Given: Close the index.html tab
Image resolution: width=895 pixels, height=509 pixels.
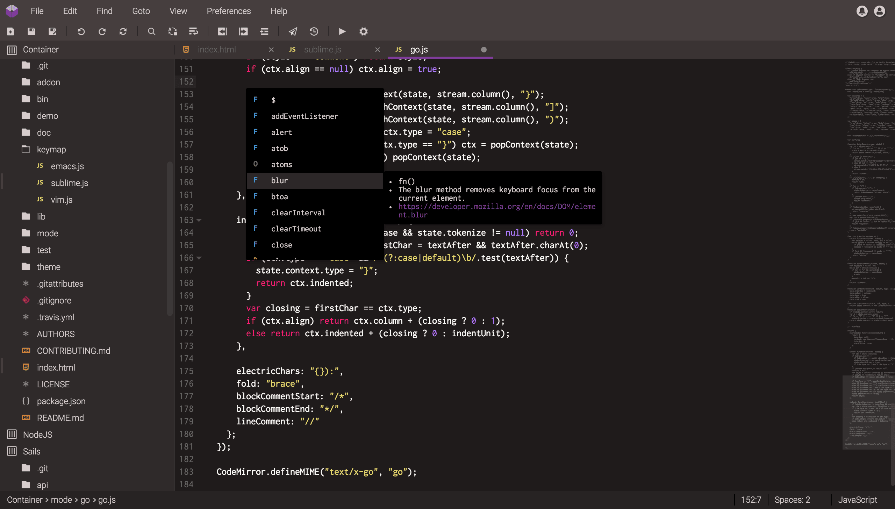Looking at the screenshot, I should (271, 50).
